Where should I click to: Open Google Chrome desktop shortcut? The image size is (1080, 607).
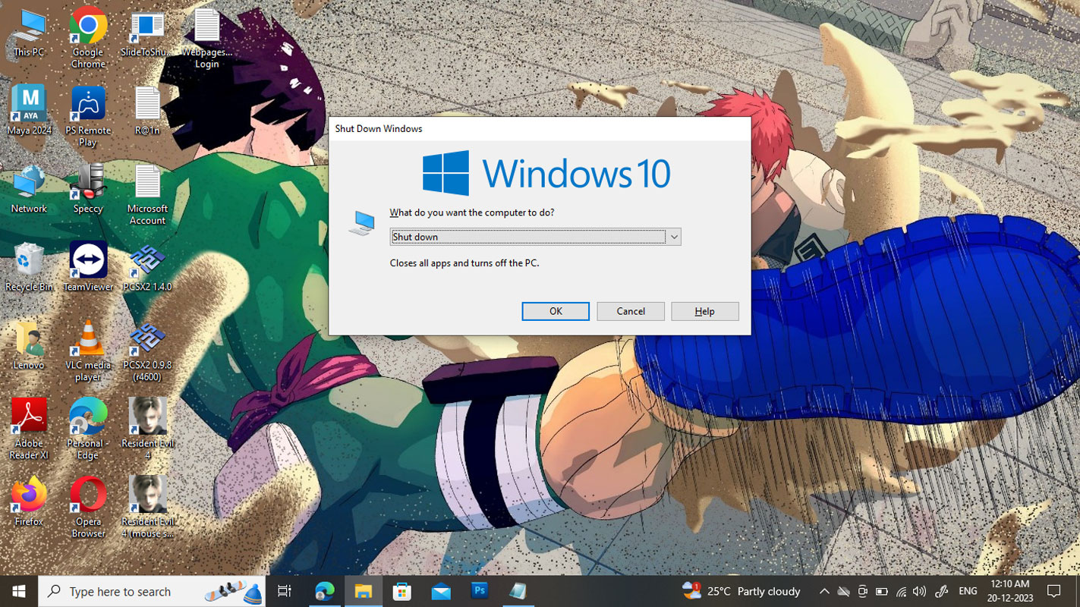(x=88, y=37)
